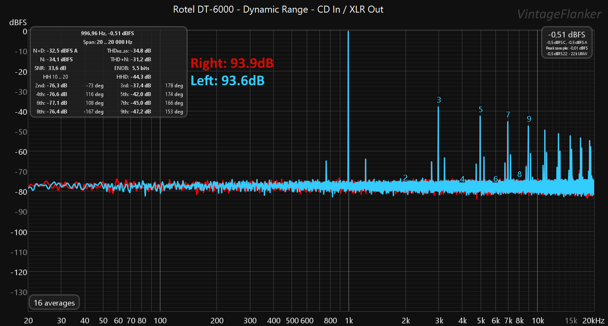The height and width of the screenshot is (326, 608).
Task: Select the N+D value -32,5 dBFS A
Action: pos(62,51)
